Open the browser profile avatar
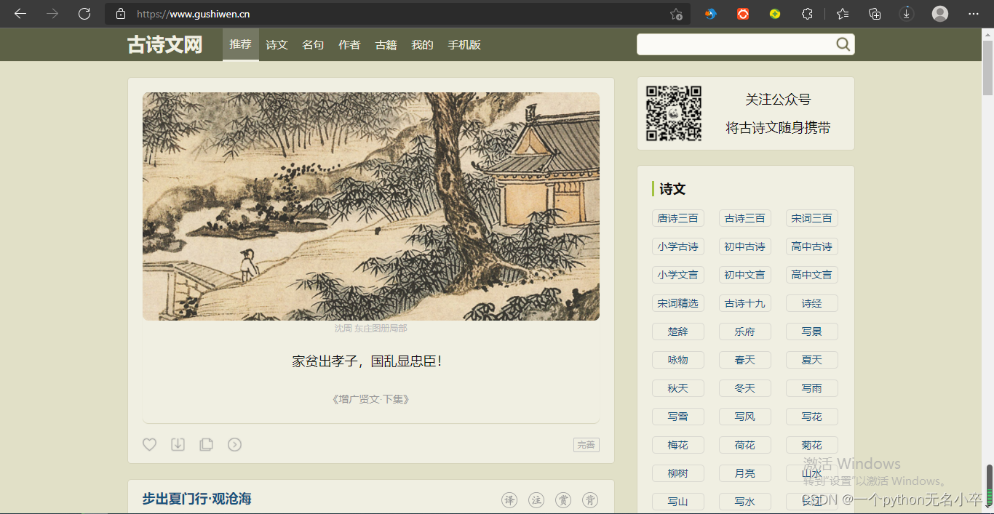This screenshot has height=514, width=994. (x=940, y=14)
